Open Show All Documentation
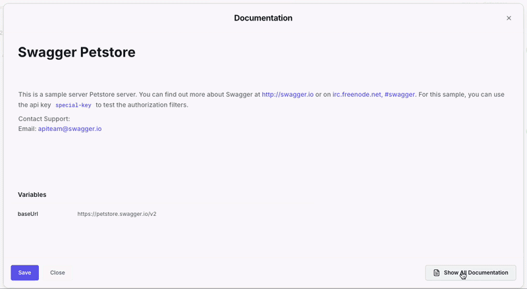 470,273
